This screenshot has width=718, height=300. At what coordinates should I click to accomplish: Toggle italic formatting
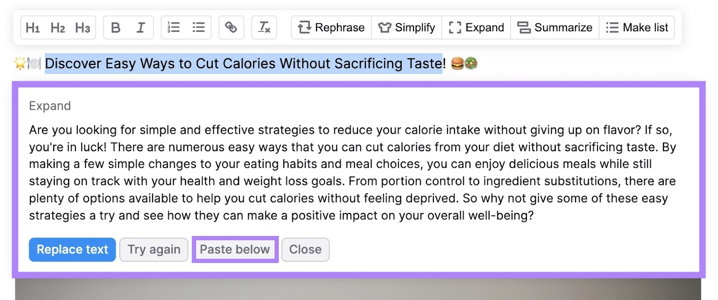tap(140, 28)
